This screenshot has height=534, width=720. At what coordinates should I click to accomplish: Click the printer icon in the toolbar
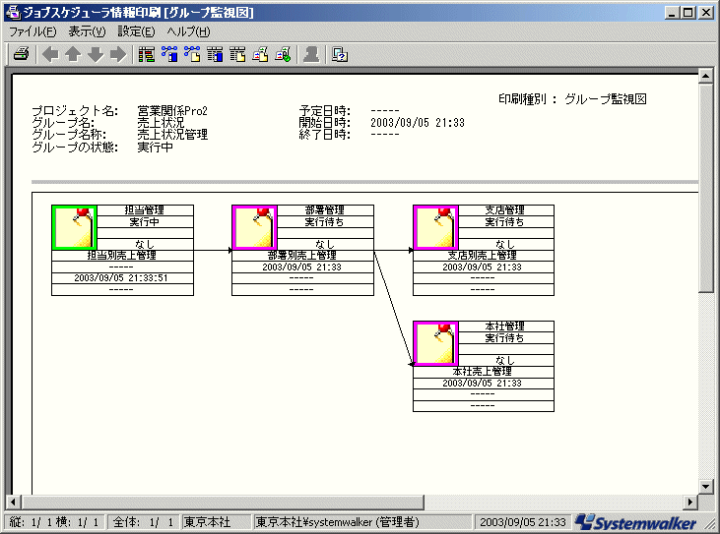[x=21, y=54]
